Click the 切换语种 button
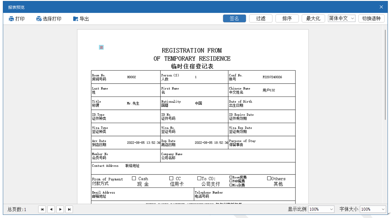Image resolution: width=392 pixels, height=218 pixels. point(371,19)
